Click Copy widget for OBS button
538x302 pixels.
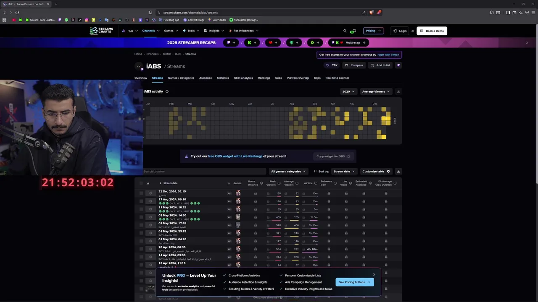click(333, 156)
